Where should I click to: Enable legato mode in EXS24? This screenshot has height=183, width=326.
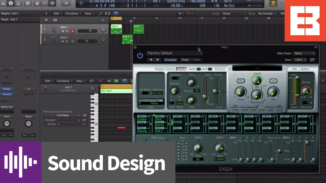pos(160,69)
